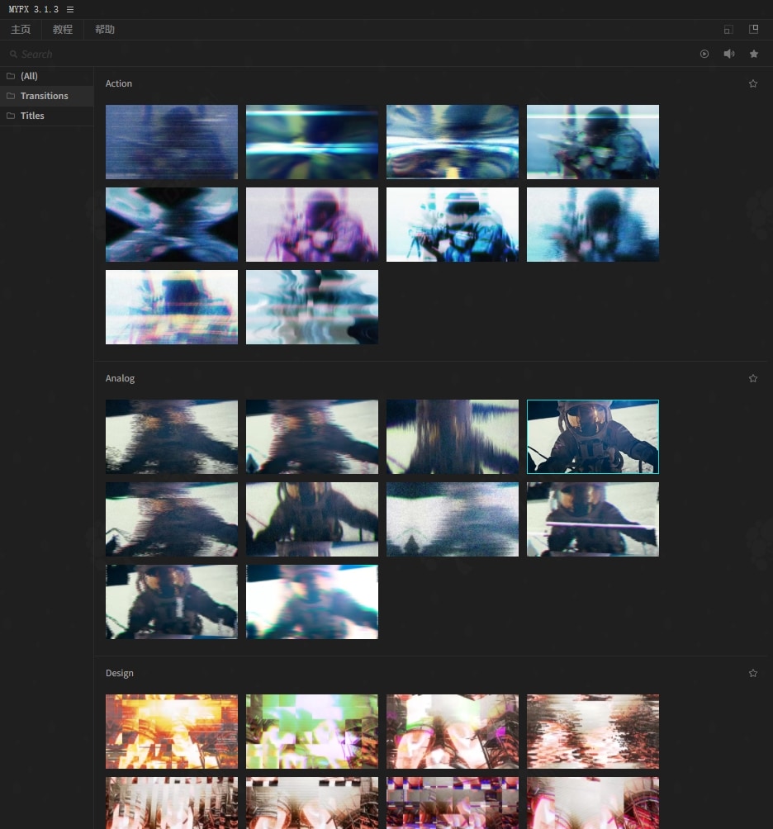Toggle the autoplay preview icon
The width and height of the screenshot is (773, 829).
pyautogui.click(x=704, y=54)
